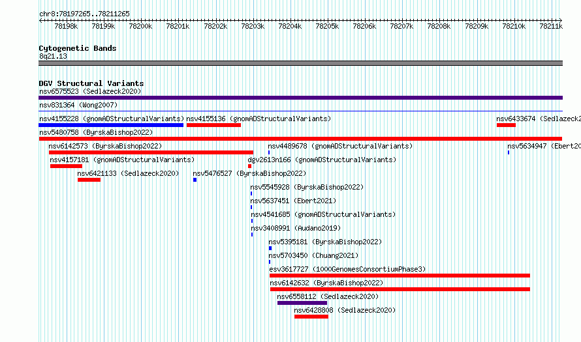The width and height of the screenshot is (581, 342).
Task: Select the red nsv4157181 variant bar
Action: pyautogui.click(x=66, y=166)
